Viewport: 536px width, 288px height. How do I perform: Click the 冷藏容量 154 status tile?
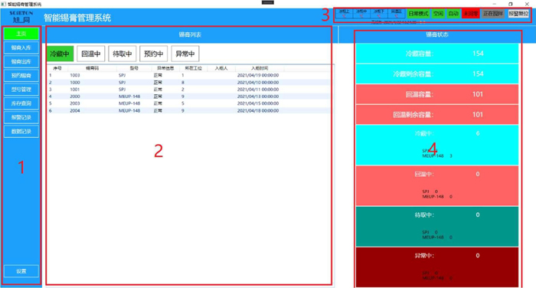(437, 54)
